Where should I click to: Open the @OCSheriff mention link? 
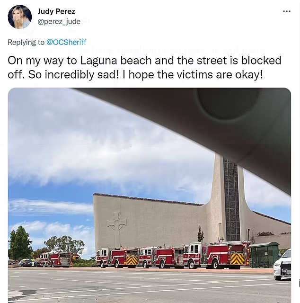[x=66, y=42]
